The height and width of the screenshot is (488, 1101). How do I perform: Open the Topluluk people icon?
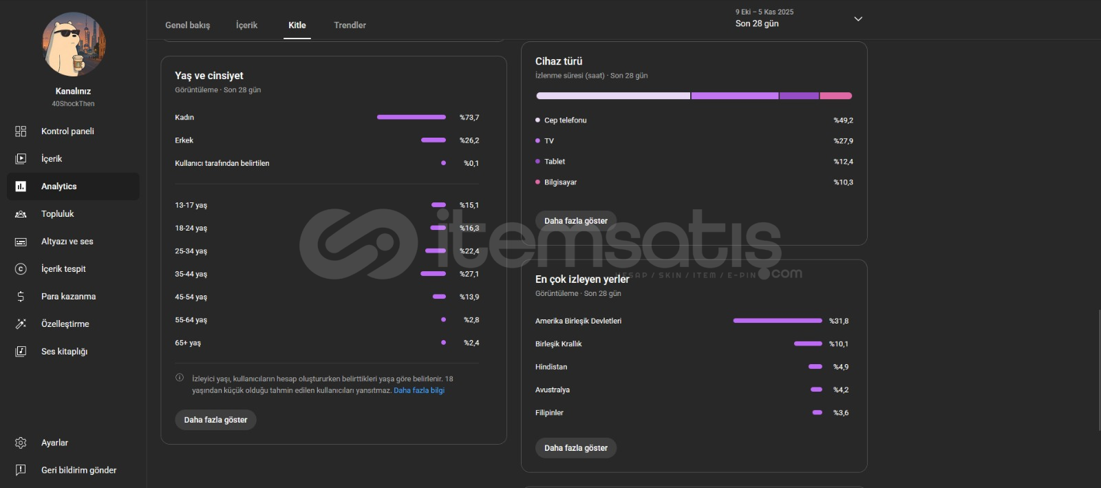coord(21,214)
